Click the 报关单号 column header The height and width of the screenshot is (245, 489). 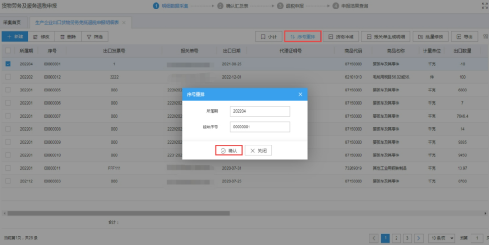pos(189,51)
